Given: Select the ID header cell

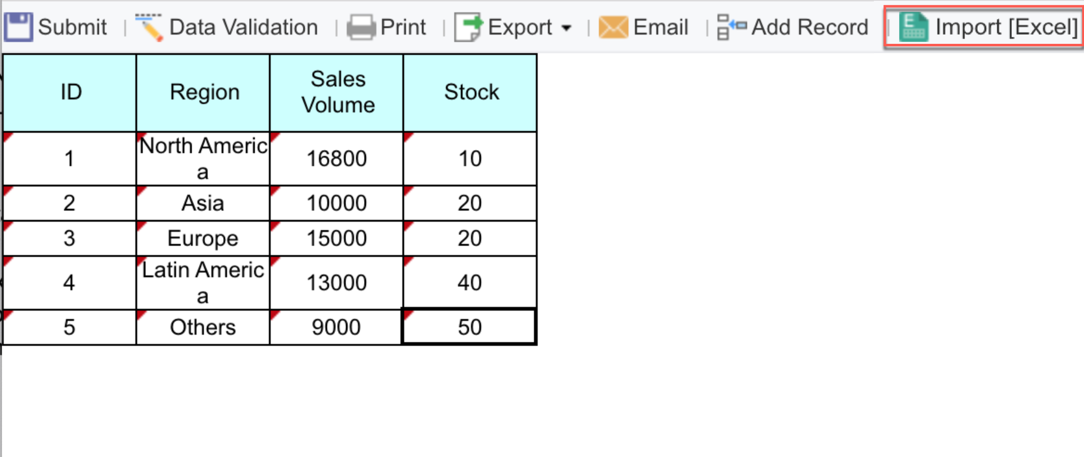Looking at the screenshot, I should (69, 91).
